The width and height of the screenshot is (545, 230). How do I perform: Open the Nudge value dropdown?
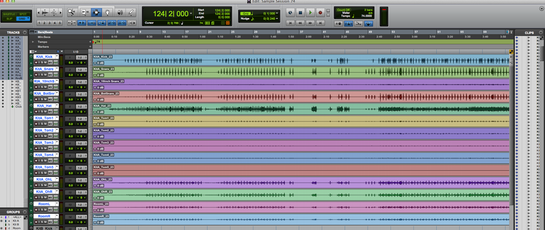coord(277,19)
